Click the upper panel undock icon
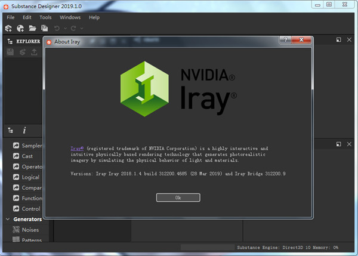This screenshot has width=358, height=256. (x=338, y=40)
